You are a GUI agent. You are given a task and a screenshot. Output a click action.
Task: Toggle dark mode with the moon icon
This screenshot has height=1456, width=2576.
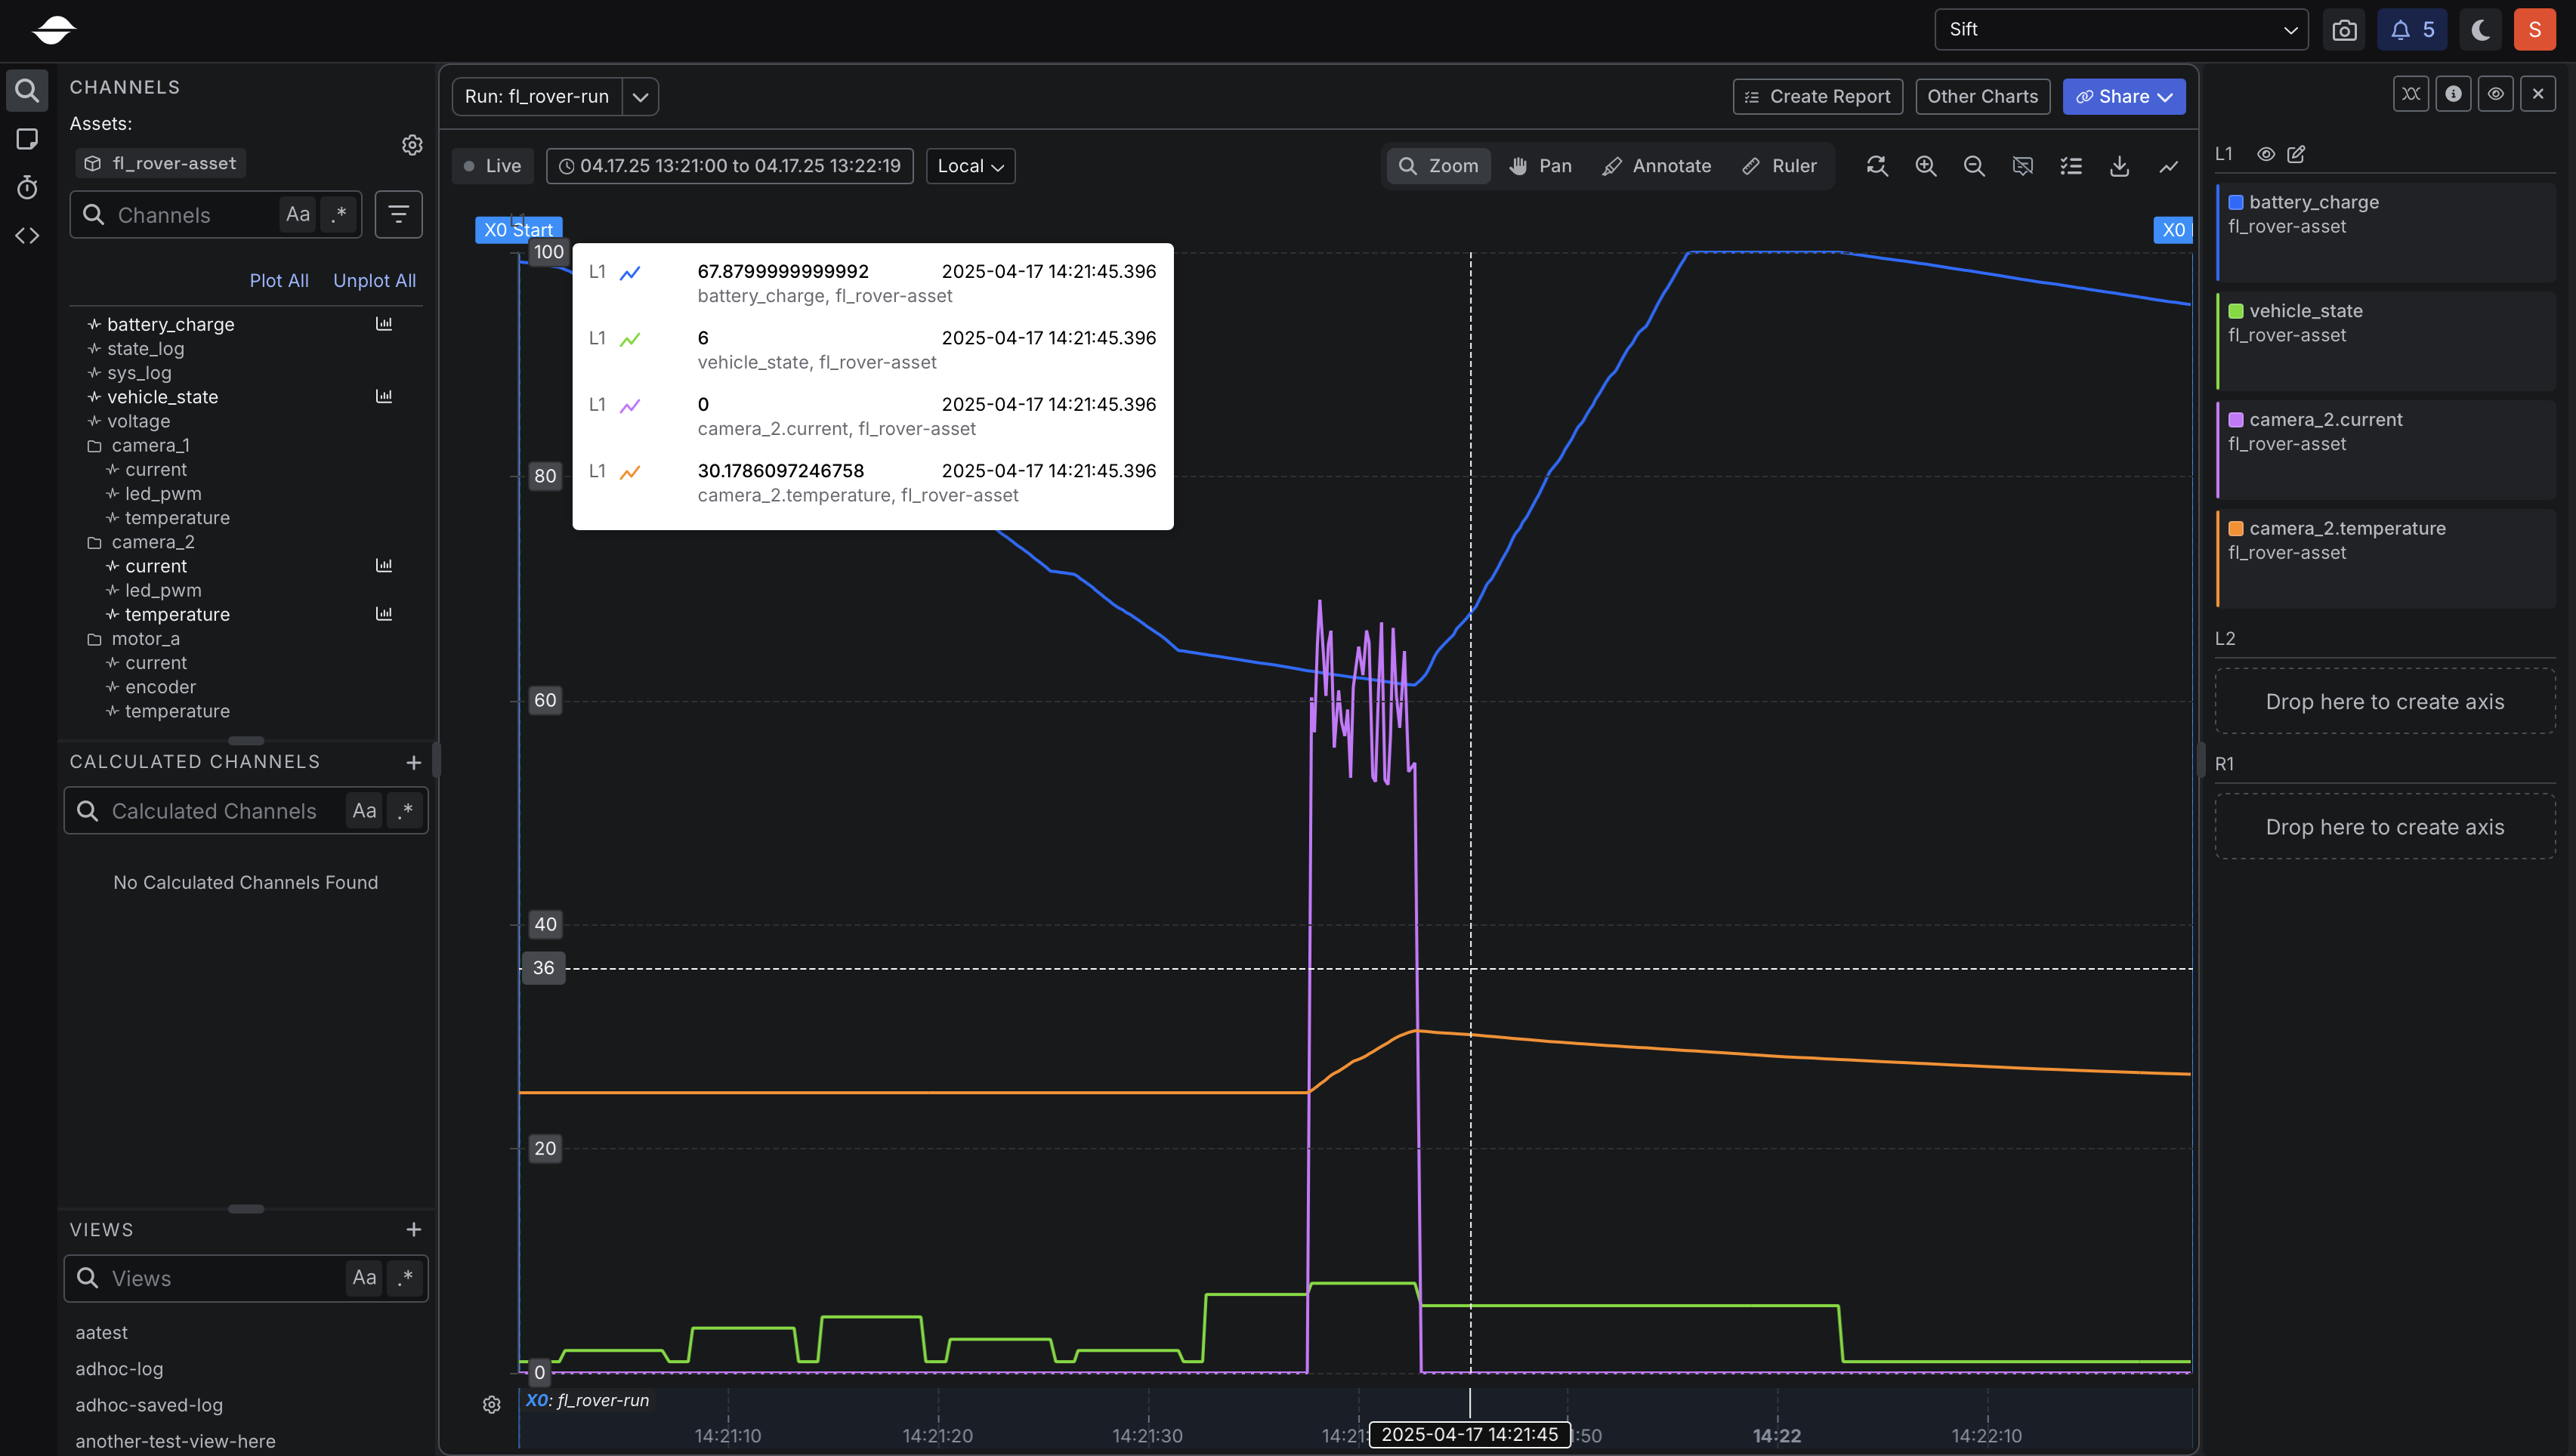click(2479, 29)
